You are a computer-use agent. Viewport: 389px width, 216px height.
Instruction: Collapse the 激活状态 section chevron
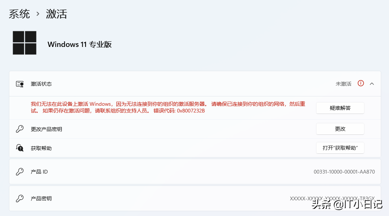(372, 84)
